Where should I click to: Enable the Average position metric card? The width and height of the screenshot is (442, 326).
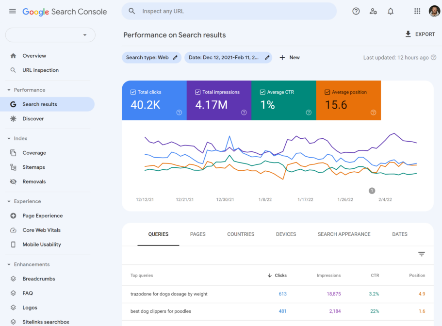327,91
